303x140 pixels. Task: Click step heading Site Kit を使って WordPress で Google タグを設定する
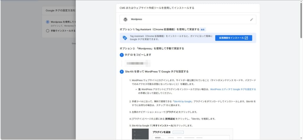(157, 71)
